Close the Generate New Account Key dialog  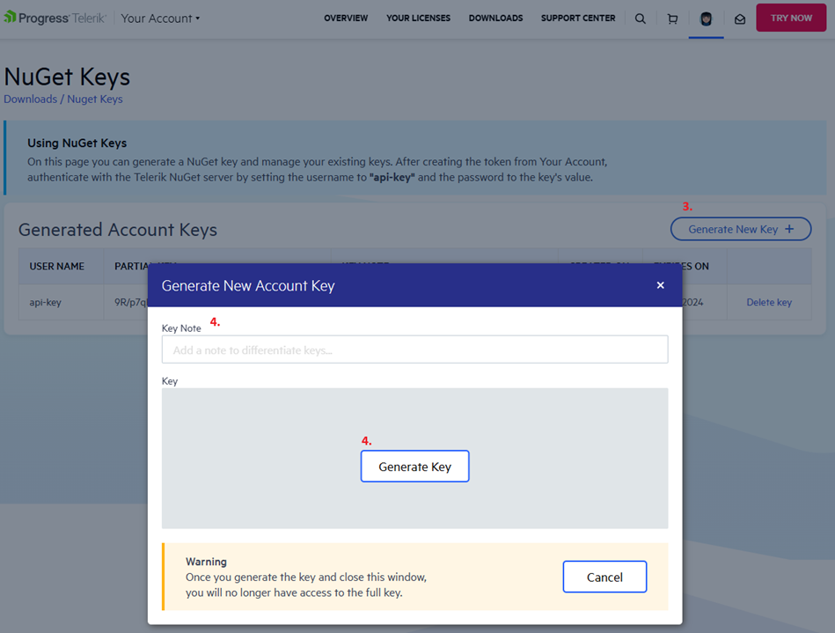click(x=661, y=285)
